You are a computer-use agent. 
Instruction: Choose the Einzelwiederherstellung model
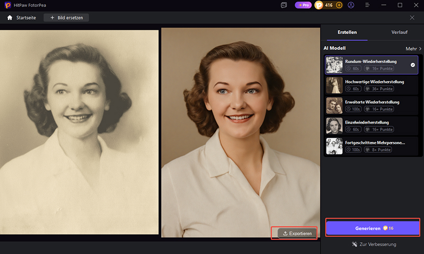[371, 126]
